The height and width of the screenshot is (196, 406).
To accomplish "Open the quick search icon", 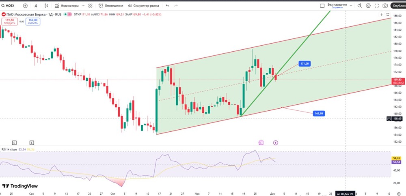I will point(360,5).
